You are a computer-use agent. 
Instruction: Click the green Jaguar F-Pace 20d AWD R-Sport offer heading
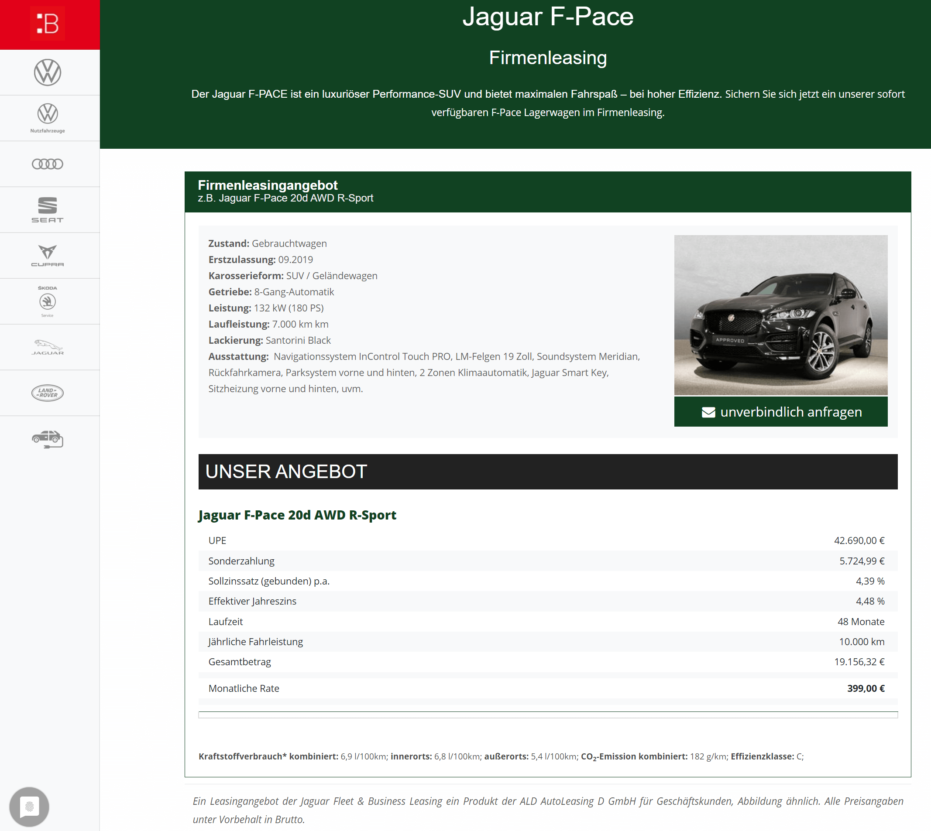coord(297,515)
